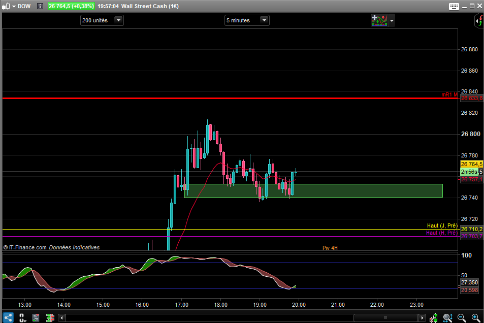Viewport: 484px width, 323px height.
Task: Click the instrument info icon
Action: click(x=40, y=6)
